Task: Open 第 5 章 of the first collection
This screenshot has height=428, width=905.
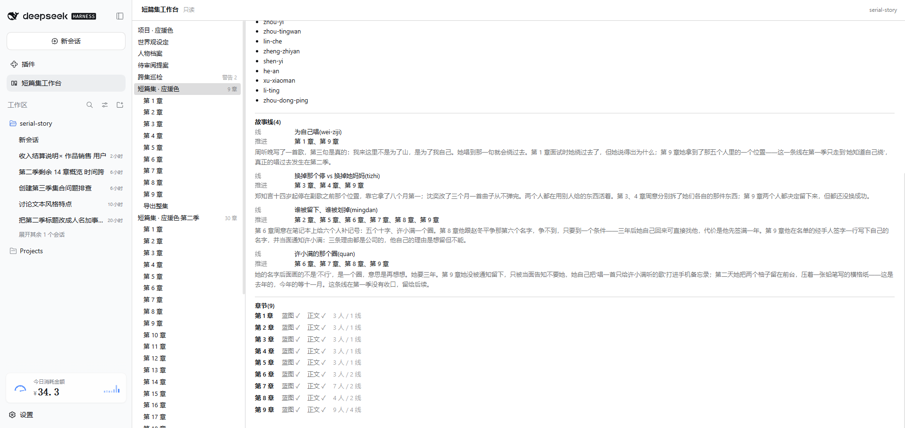Action: pos(187,147)
